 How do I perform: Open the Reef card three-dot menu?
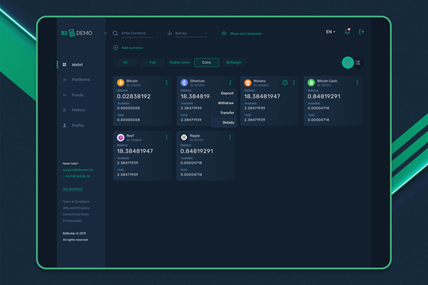pyautogui.click(x=166, y=137)
